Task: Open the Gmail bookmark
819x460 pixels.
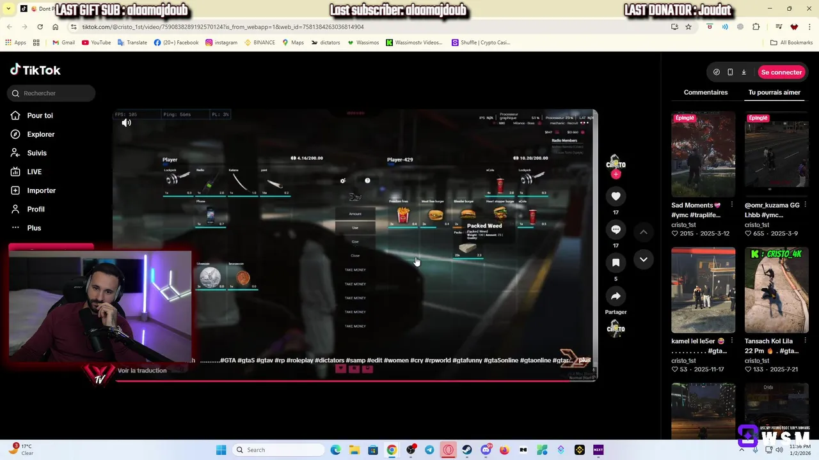Action: tap(63, 43)
